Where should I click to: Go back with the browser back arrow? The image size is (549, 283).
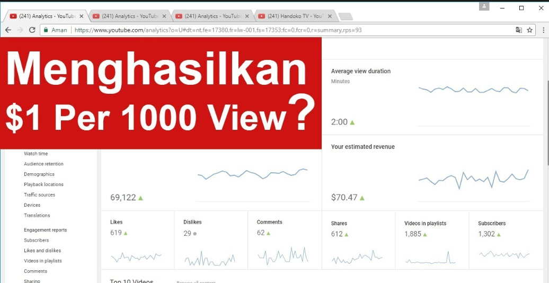click(8, 30)
